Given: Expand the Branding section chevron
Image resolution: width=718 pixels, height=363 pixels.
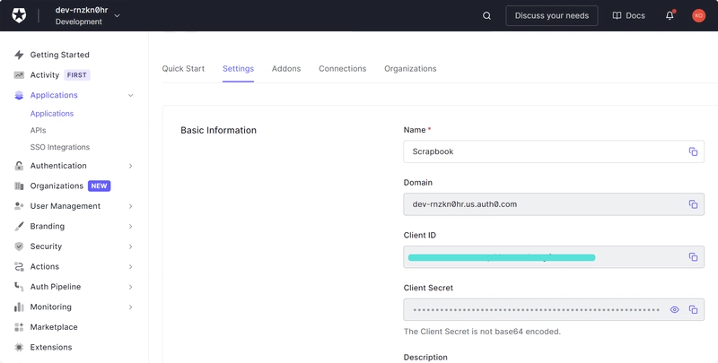Looking at the screenshot, I should point(130,226).
